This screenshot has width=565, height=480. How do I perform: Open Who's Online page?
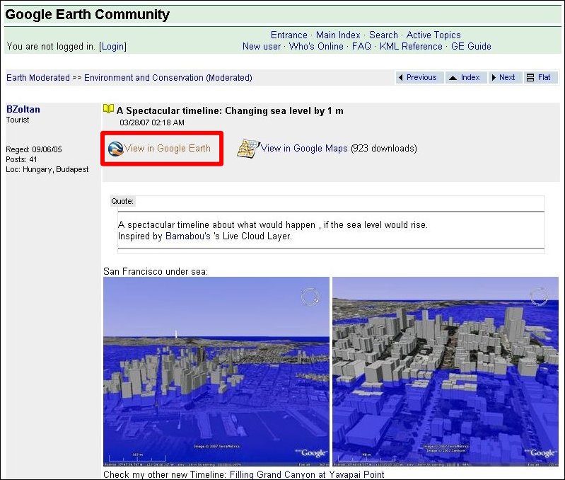click(x=316, y=47)
